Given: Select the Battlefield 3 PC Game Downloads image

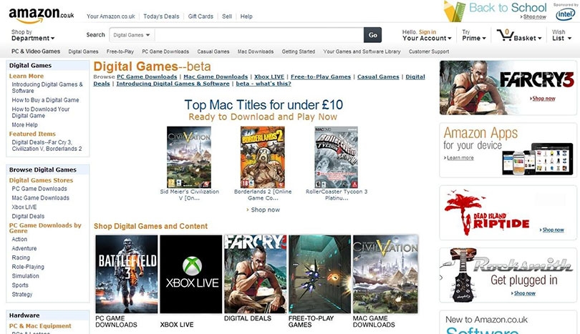Looking at the screenshot, I should pos(127,274).
